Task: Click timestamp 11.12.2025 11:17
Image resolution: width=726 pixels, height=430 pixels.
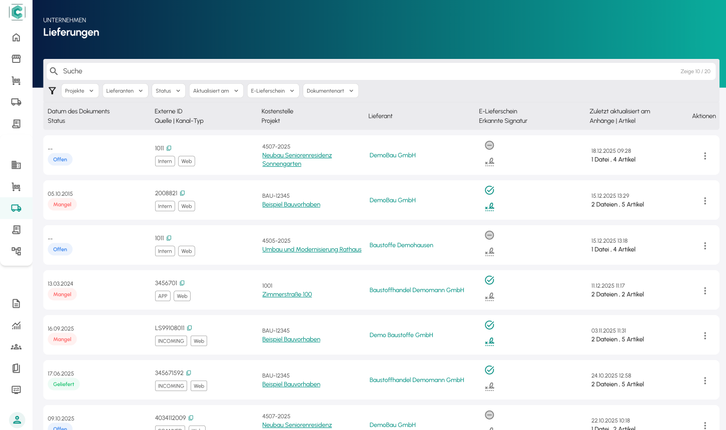Action: (608, 286)
